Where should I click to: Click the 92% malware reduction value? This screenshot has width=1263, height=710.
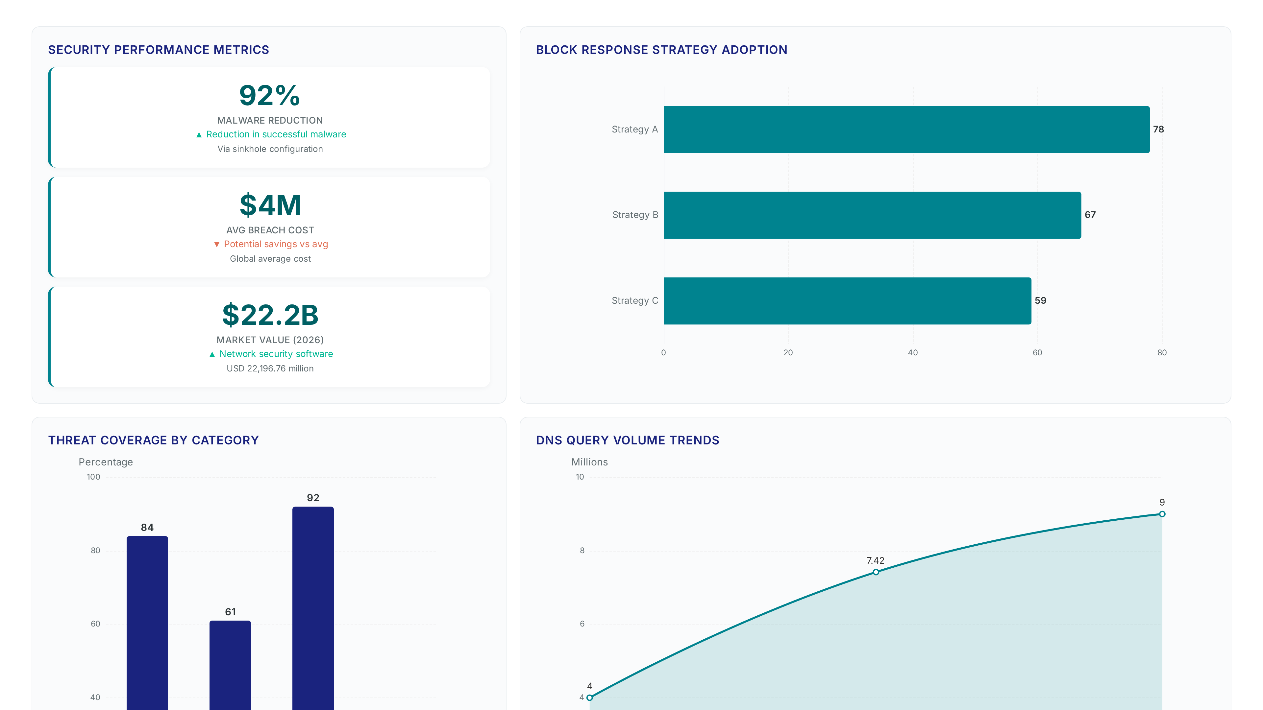point(270,95)
